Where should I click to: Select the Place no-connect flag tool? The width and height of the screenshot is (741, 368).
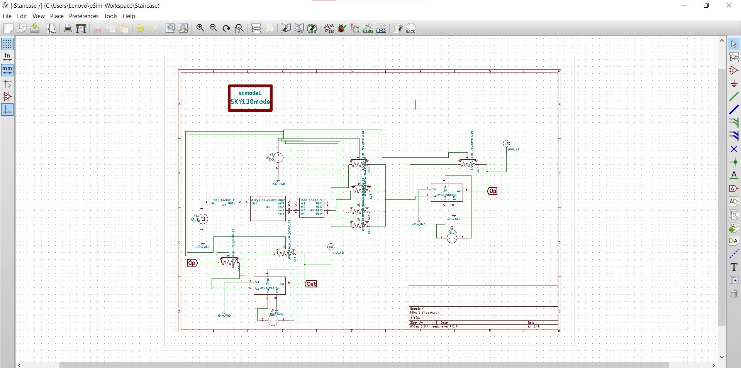(x=734, y=149)
